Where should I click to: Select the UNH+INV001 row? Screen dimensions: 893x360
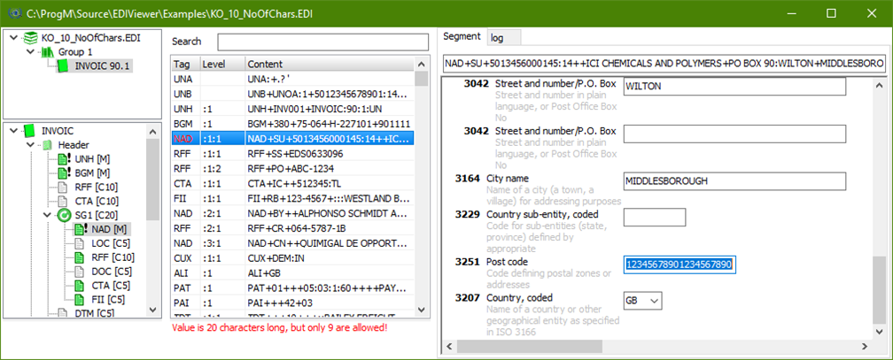tap(293, 109)
